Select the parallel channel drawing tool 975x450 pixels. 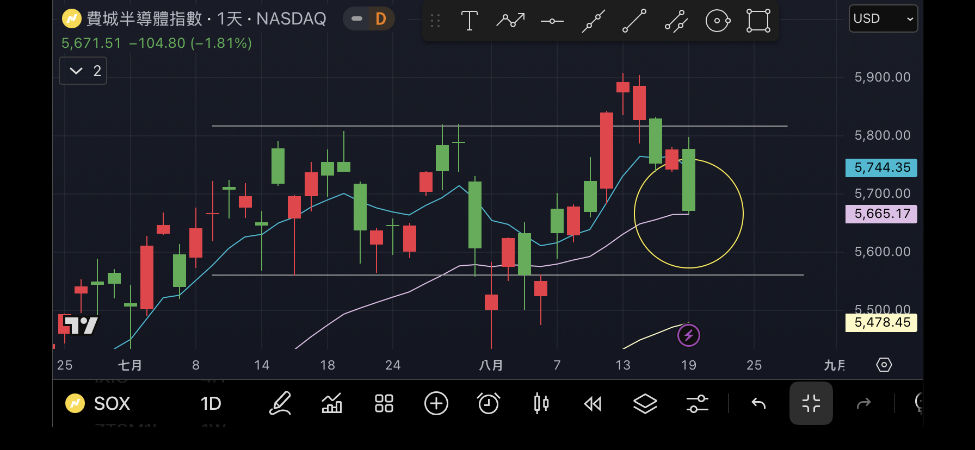click(676, 21)
